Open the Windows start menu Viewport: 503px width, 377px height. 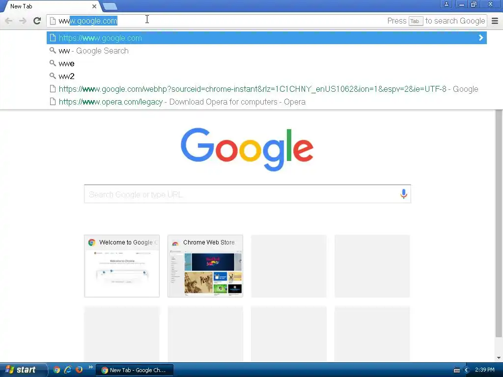[23, 370]
